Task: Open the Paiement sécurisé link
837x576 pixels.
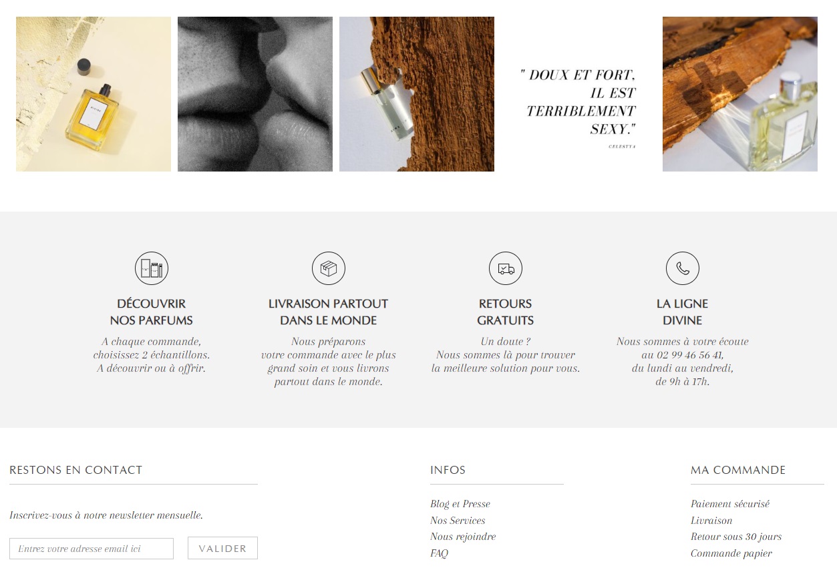Action: (730, 504)
